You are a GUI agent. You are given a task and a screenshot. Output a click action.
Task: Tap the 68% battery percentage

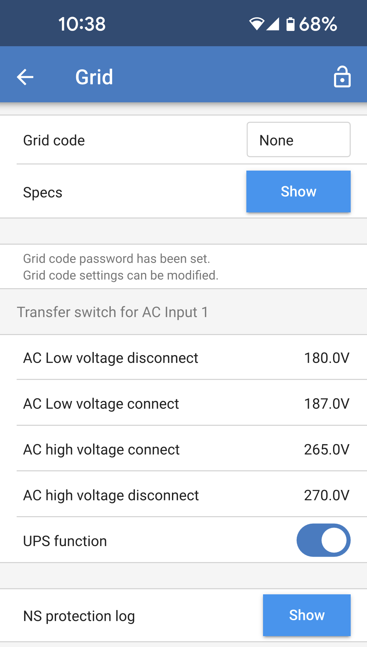click(x=318, y=24)
